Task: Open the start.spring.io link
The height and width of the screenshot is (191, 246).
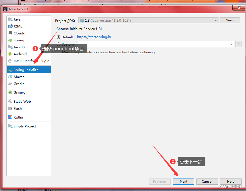Action: coord(94,37)
